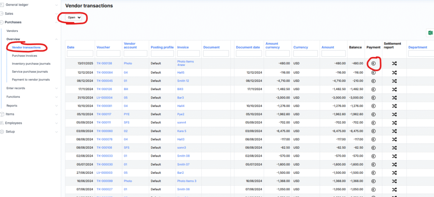Open settlement report icon for TK-000117
This screenshot has height=197, width=434.
[394, 114]
